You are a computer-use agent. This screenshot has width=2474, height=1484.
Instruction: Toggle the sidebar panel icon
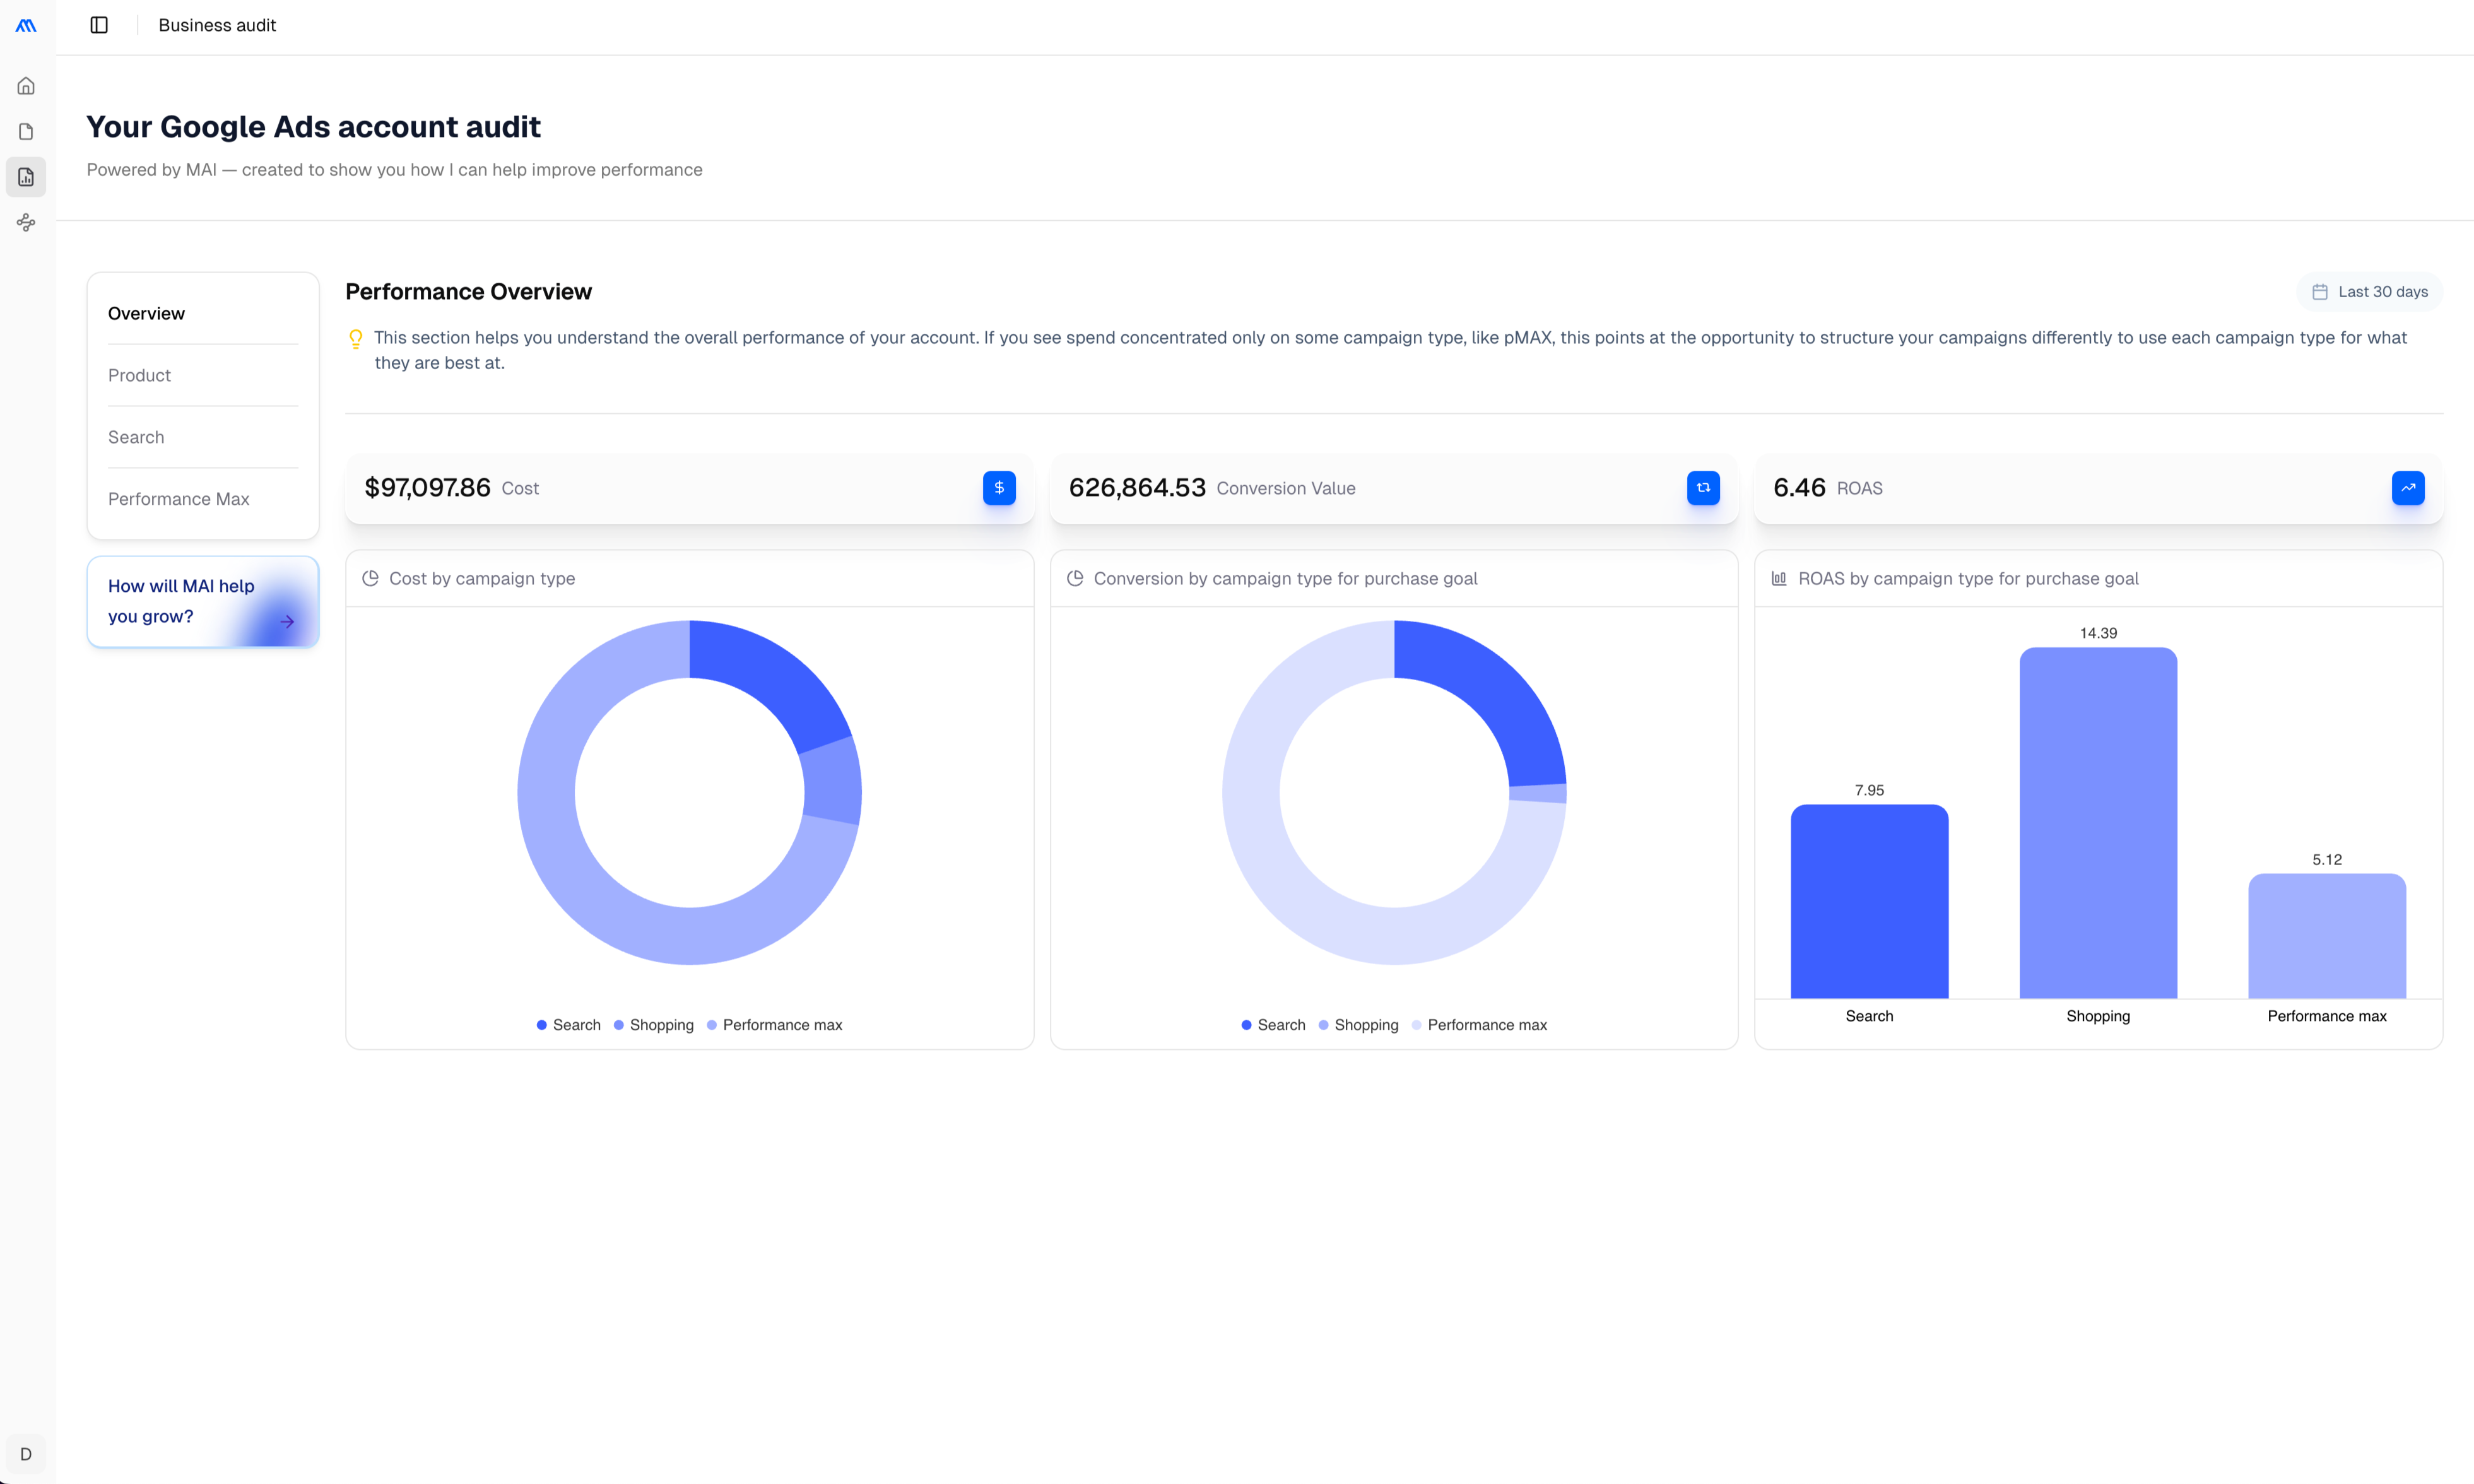(99, 25)
